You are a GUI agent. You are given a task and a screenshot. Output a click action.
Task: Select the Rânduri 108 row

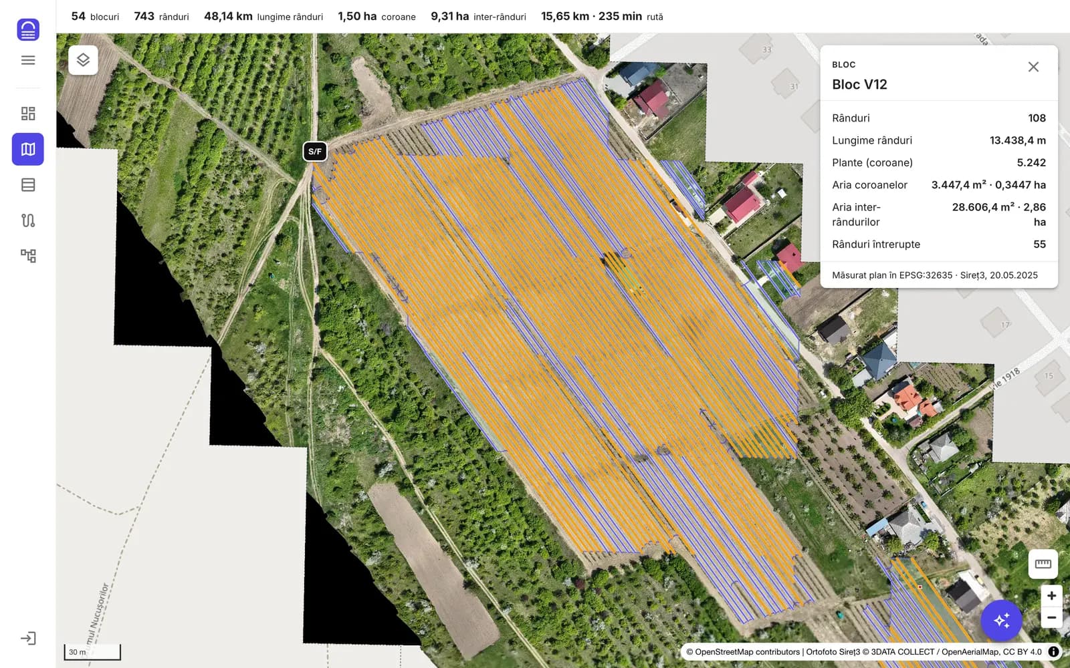click(x=939, y=118)
